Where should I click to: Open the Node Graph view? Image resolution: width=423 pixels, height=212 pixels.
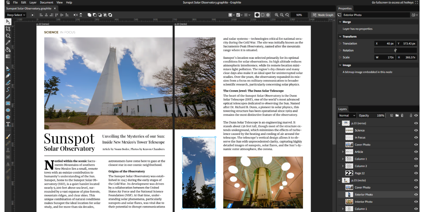(323, 15)
